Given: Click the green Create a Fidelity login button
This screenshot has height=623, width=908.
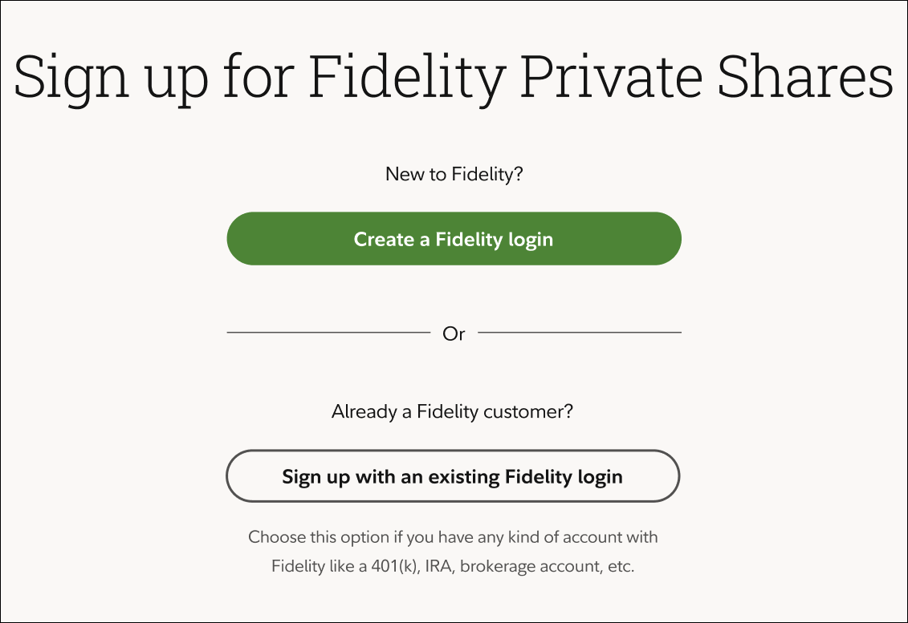Looking at the screenshot, I should click(454, 239).
